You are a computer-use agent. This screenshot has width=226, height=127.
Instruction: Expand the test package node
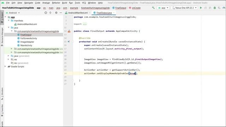click(12, 52)
